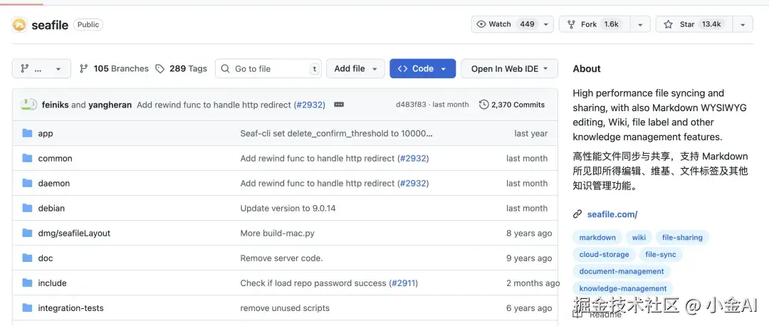Click the Fork button
Screen dimensions: 769x326
[593, 24]
